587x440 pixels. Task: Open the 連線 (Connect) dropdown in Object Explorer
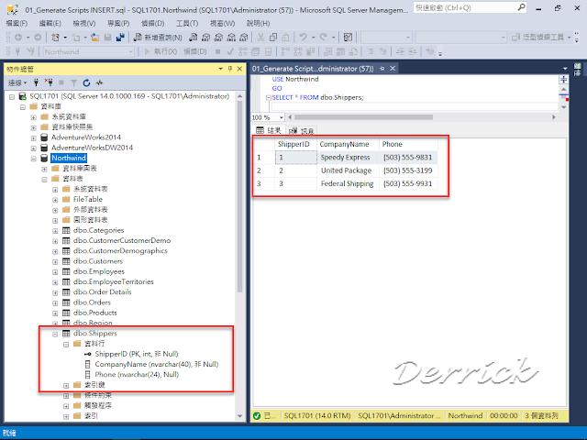point(17,82)
